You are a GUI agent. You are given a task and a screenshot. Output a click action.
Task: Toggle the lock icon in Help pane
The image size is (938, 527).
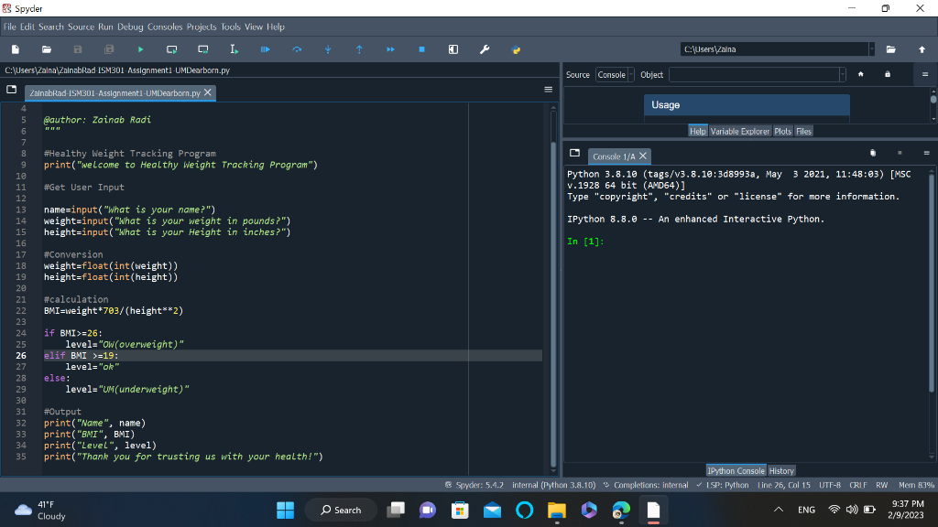[x=887, y=74]
